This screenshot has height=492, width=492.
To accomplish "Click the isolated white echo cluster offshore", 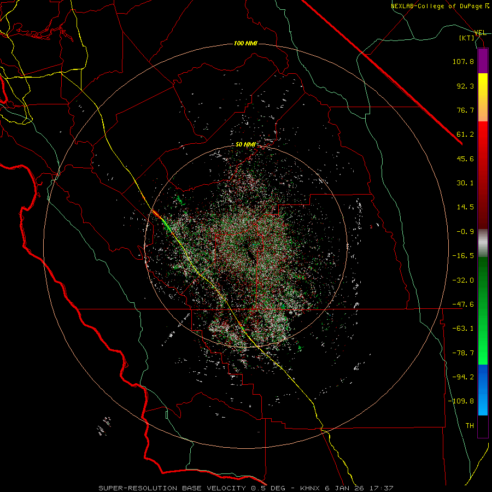I will (x=104, y=426).
